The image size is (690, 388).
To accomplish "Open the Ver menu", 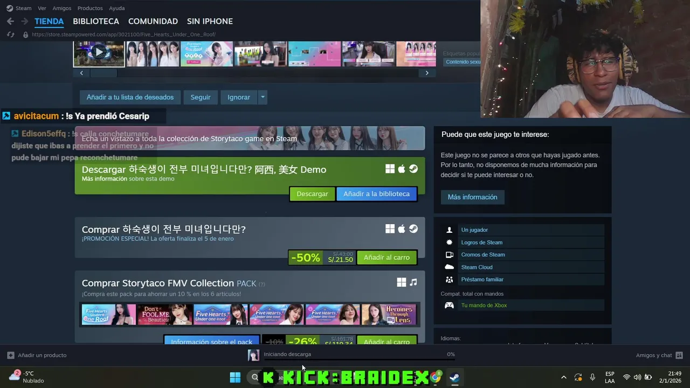I will (x=42, y=8).
